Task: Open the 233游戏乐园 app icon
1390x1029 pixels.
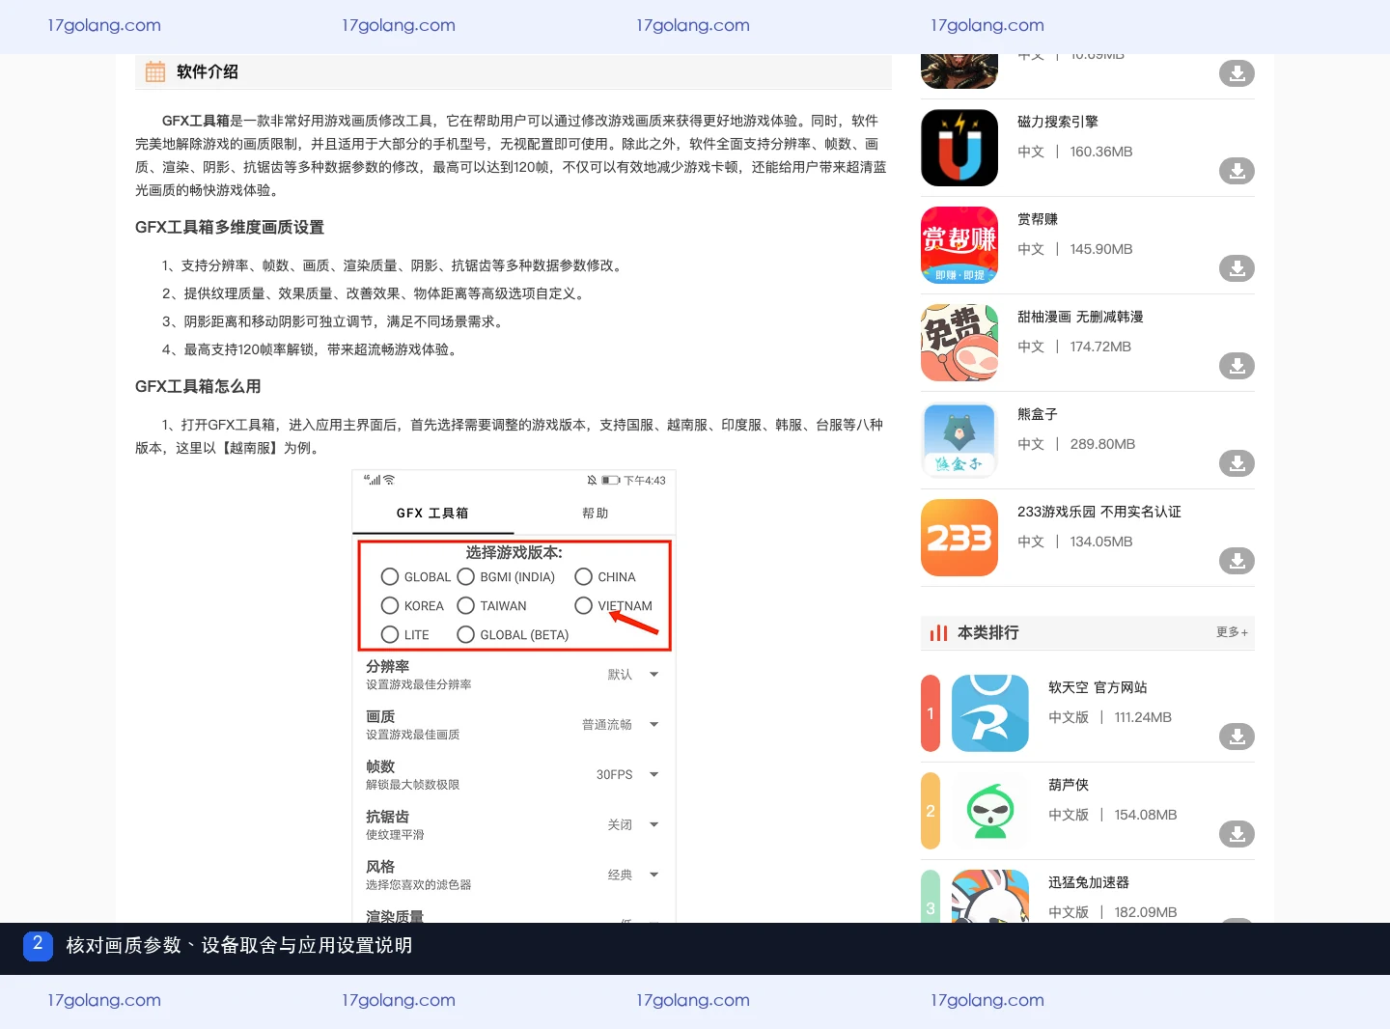Action: (x=959, y=538)
